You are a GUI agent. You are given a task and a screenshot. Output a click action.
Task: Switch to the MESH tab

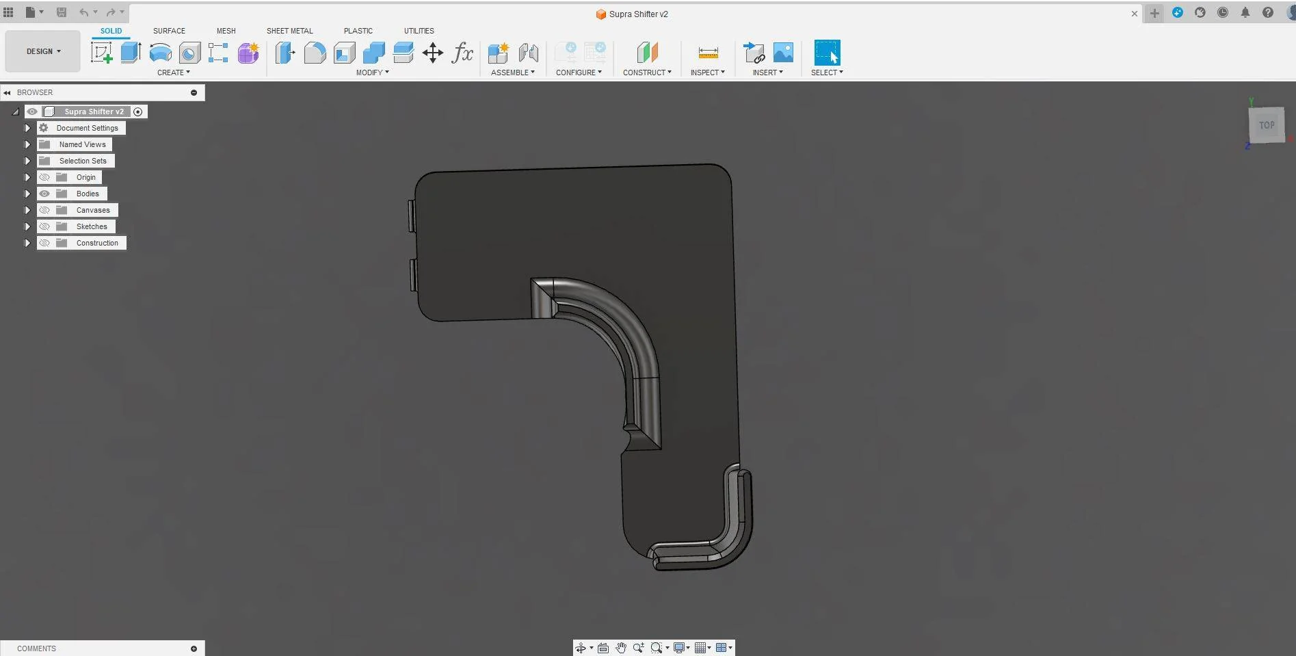click(x=226, y=31)
